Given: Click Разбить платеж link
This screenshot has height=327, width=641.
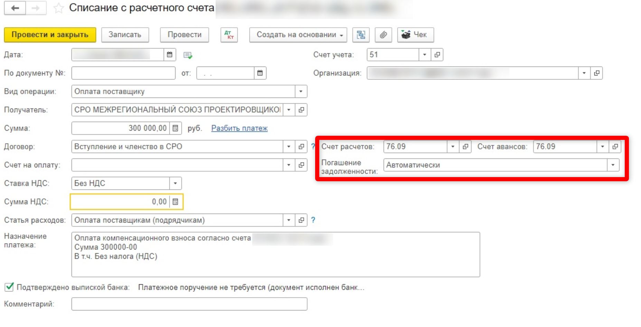Looking at the screenshot, I should coord(239,128).
